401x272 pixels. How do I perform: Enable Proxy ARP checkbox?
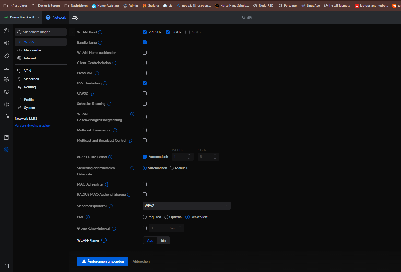click(x=145, y=73)
